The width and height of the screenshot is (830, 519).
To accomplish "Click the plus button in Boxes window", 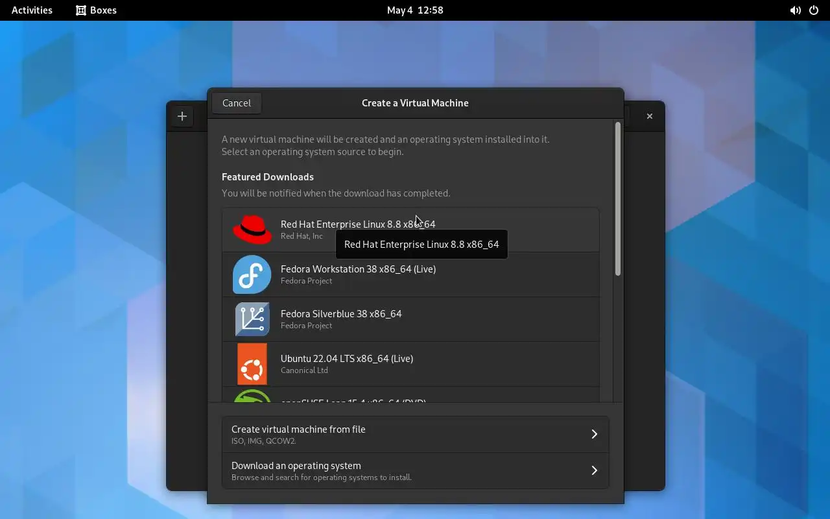I will pyautogui.click(x=182, y=116).
